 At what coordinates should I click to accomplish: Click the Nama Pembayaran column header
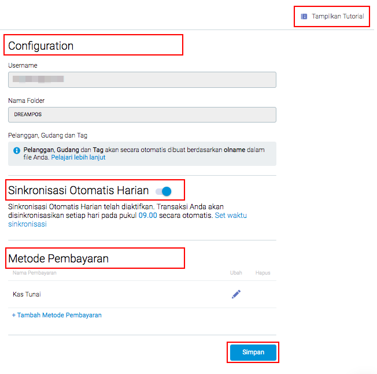[x=34, y=273]
